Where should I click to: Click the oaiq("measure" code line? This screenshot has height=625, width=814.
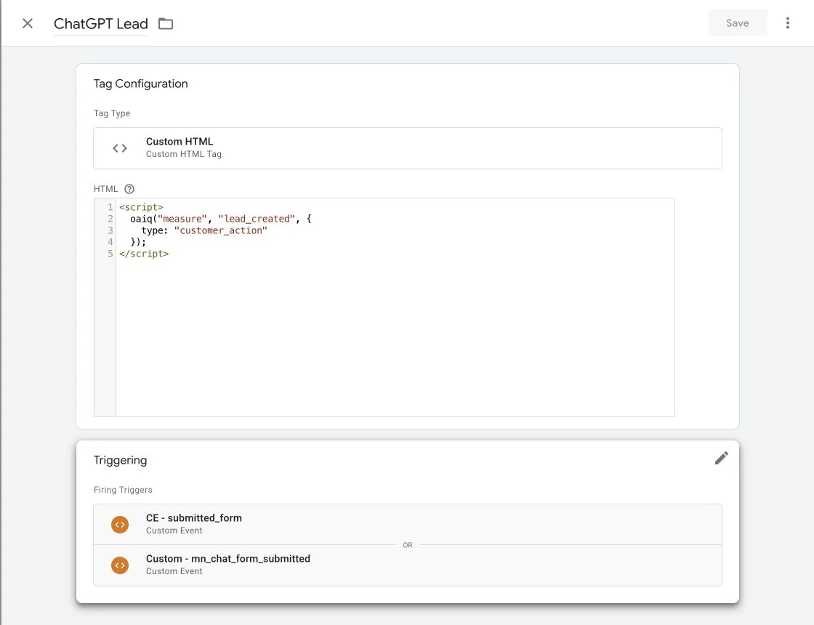click(221, 219)
